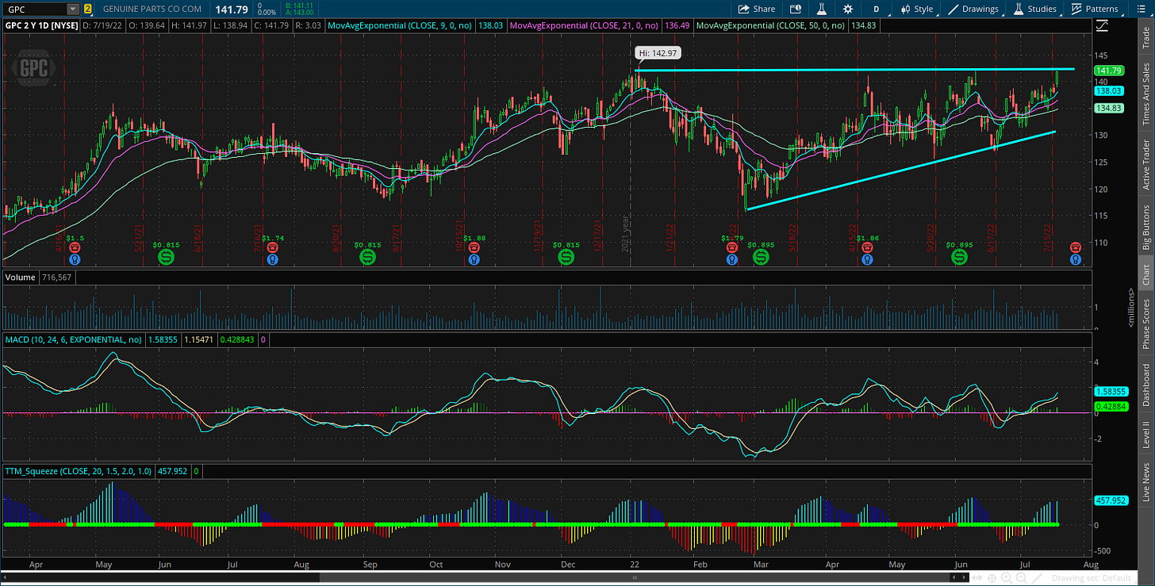Select the Chart side tab

(x=1145, y=274)
